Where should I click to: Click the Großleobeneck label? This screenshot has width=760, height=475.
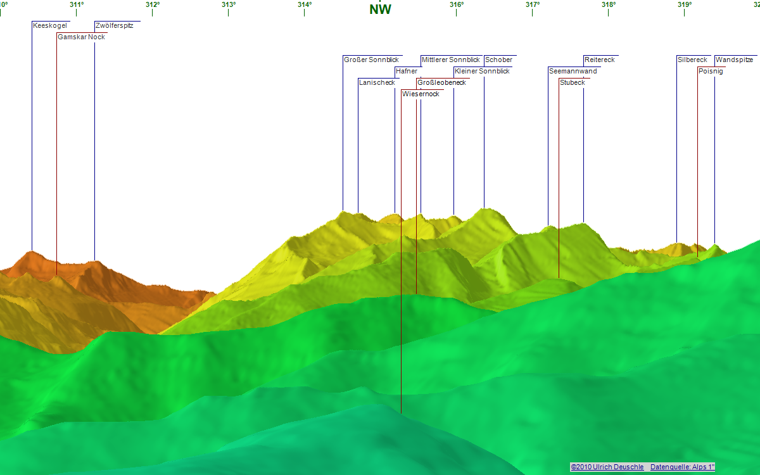coord(441,83)
